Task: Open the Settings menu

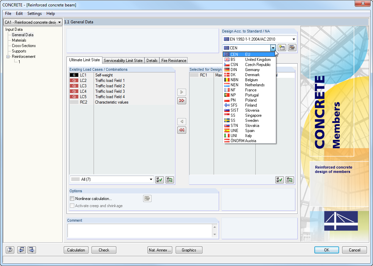Action: (35, 14)
